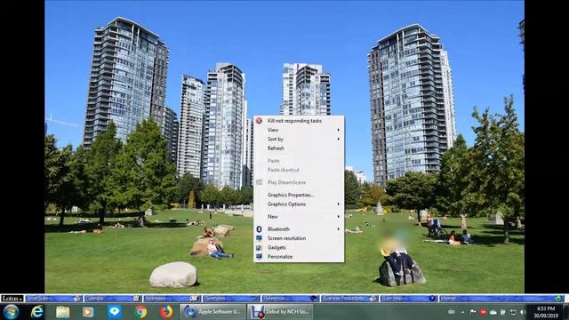This screenshot has width=569, height=320.
Task: Select Play DreamScene entry
Action: tap(299, 182)
